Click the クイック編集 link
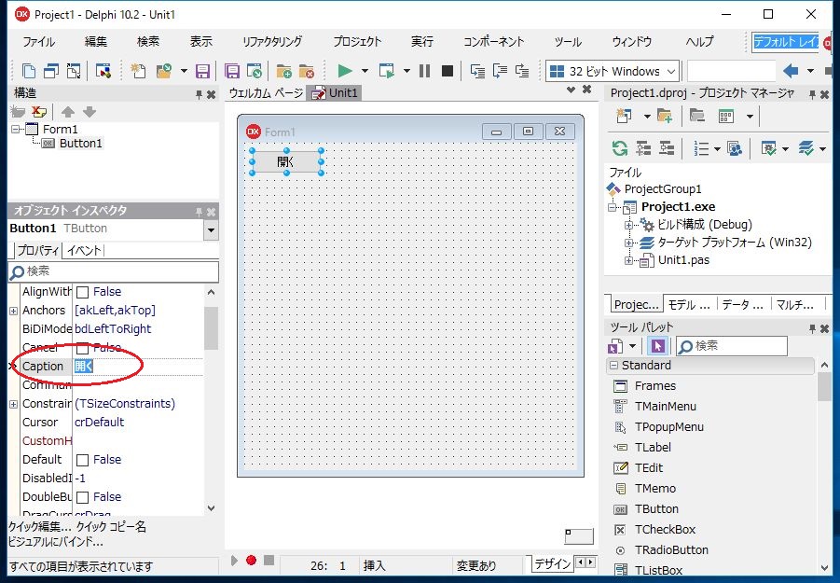Image resolution: width=840 pixels, height=583 pixels. 39,526
